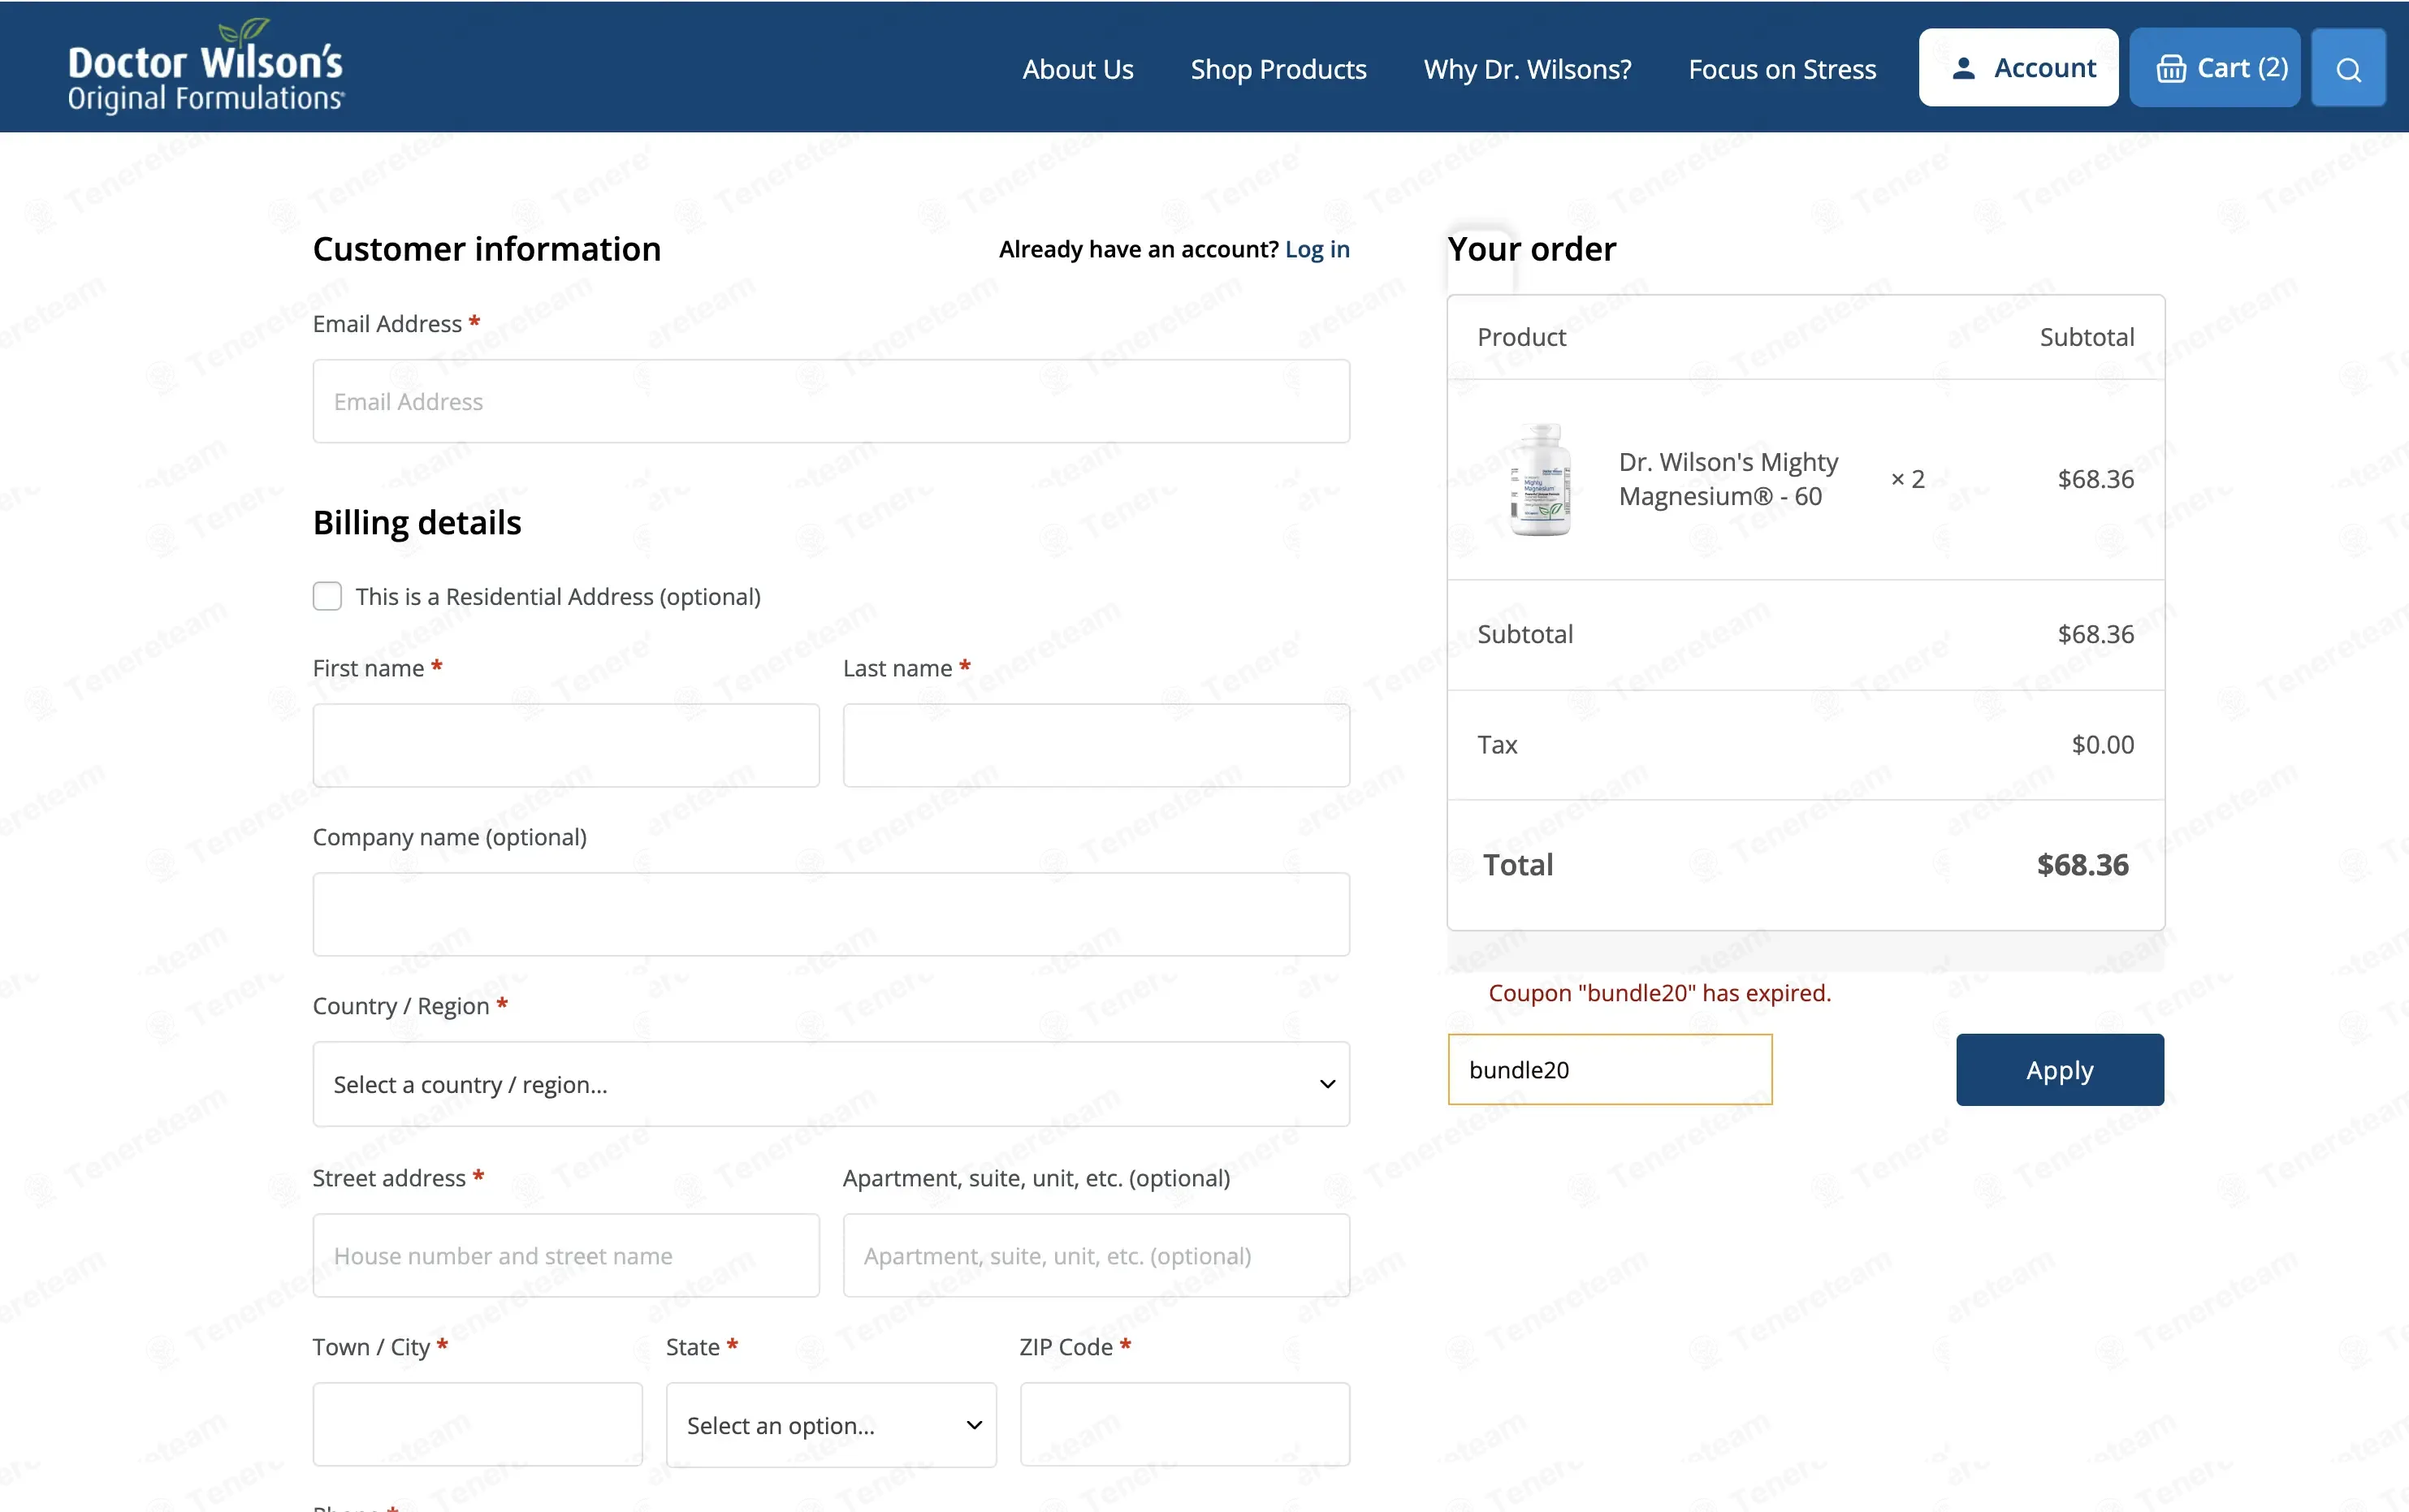Click the Mighty Magnesium product thumbnail
The height and width of the screenshot is (1512, 2409).
[x=1540, y=479]
